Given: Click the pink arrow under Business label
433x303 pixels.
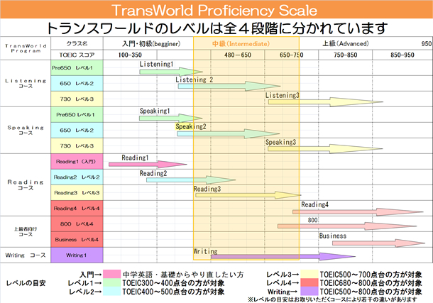Looking at the screenshot, I should click(x=378, y=243).
